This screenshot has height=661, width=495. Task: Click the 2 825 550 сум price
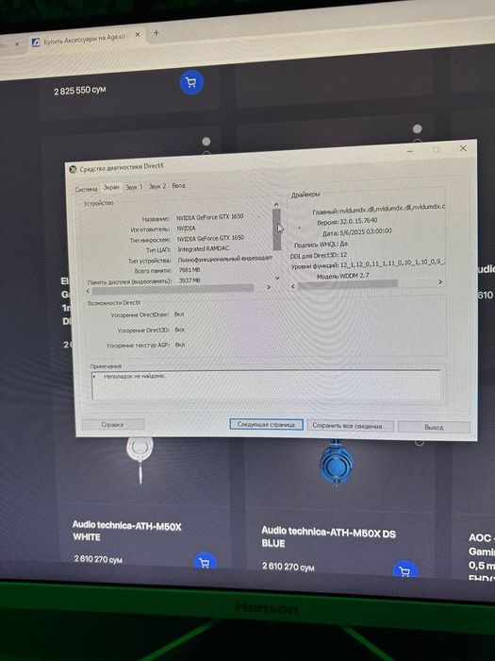coord(79,91)
